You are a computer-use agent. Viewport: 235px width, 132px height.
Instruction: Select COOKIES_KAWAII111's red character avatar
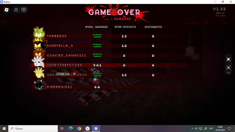coord(39,53)
